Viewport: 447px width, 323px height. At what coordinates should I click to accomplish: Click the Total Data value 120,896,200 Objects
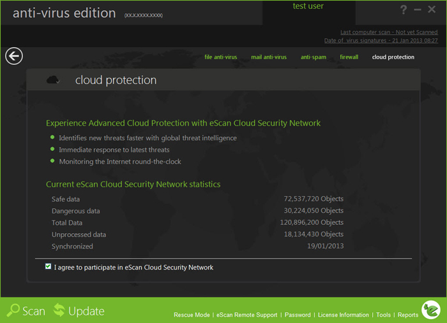pos(312,222)
